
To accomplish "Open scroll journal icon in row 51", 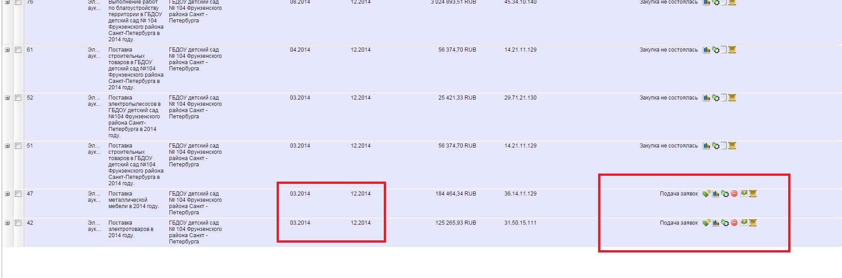I will [x=732, y=146].
